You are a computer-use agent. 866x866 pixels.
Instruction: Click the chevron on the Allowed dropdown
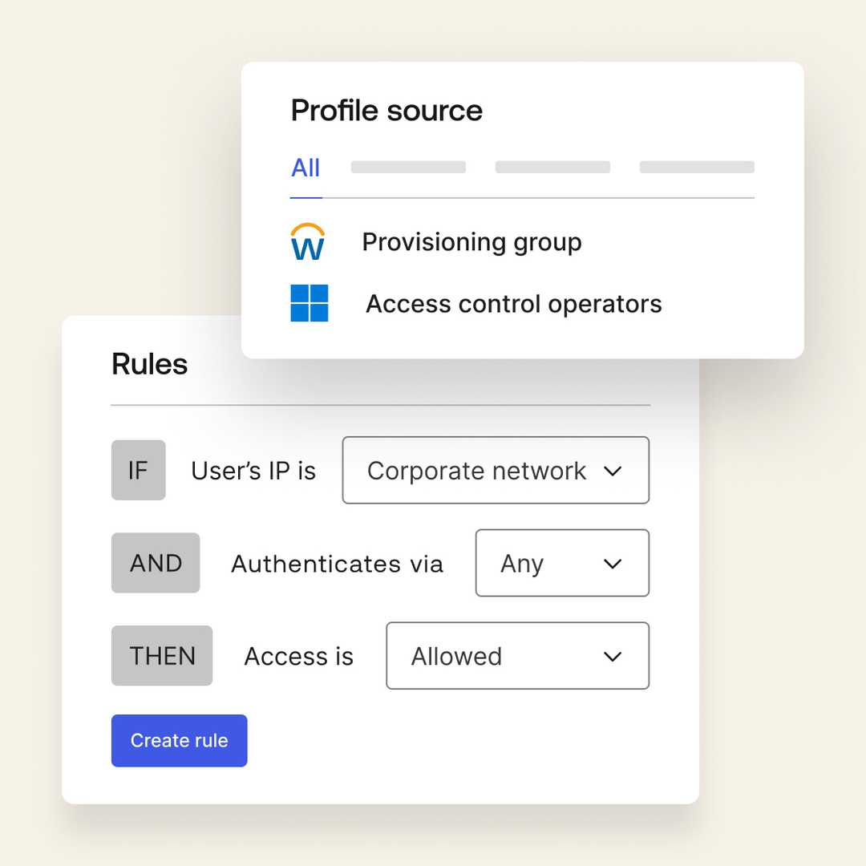click(613, 656)
